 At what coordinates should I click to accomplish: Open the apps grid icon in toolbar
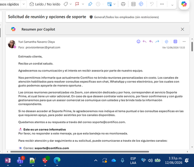pos(133,4)
